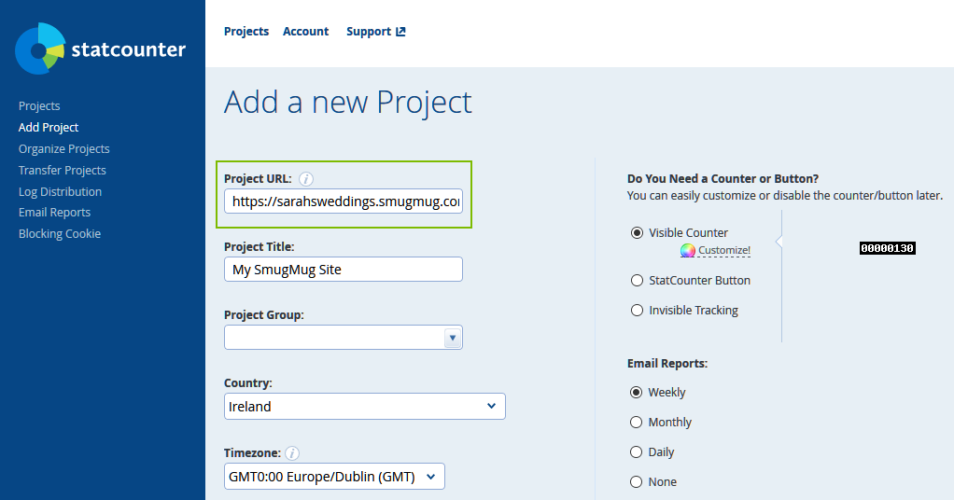Open Organize Projects in sidebar
This screenshot has height=500, width=954.
[63, 149]
